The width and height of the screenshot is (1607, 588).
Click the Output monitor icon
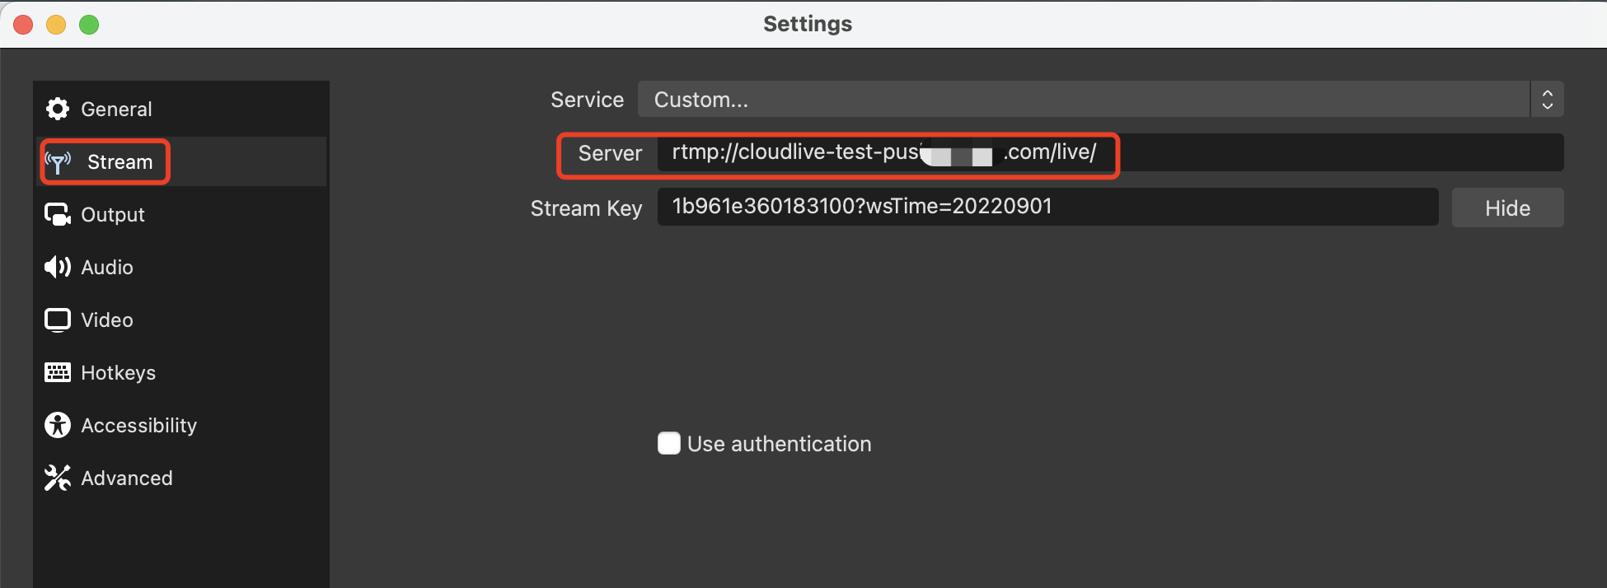click(58, 214)
